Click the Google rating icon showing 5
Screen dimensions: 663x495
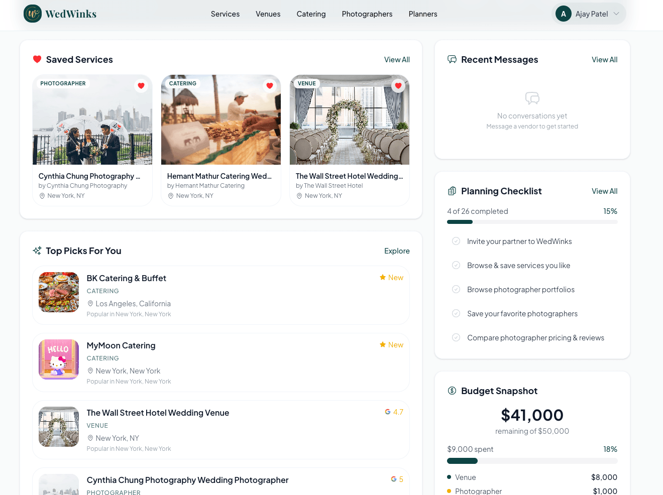point(394,479)
